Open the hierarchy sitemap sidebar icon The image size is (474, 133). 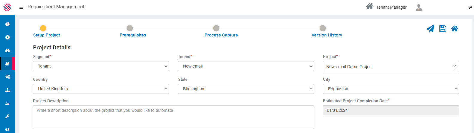[x=7, y=90]
